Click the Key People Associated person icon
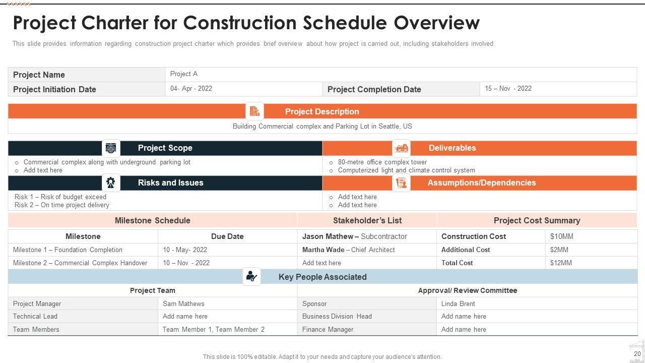This screenshot has width=645, height=363. (251, 276)
